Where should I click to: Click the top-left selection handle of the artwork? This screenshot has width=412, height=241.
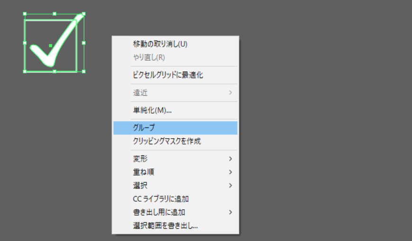tap(25, 14)
